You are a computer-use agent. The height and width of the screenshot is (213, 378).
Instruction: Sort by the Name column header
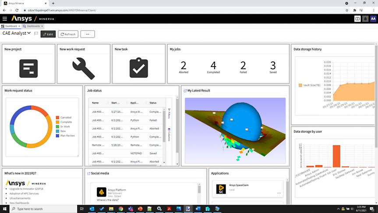tap(95, 103)
